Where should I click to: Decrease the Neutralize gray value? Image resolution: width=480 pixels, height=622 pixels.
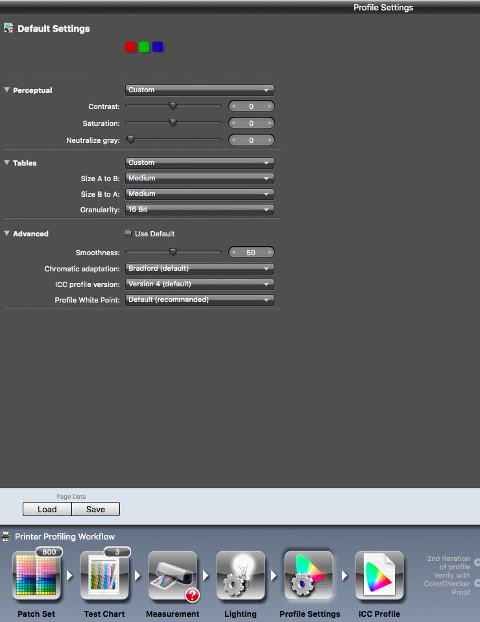click(234, 140)
